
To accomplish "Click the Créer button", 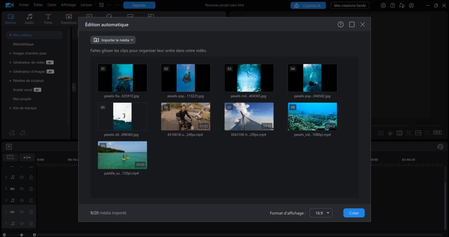I will click(354, 213).
